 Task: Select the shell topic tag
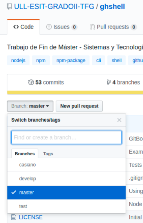click(117, 60)
